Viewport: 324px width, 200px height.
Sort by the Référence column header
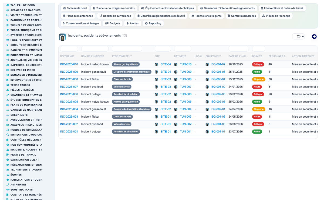(x=67, y=56)
